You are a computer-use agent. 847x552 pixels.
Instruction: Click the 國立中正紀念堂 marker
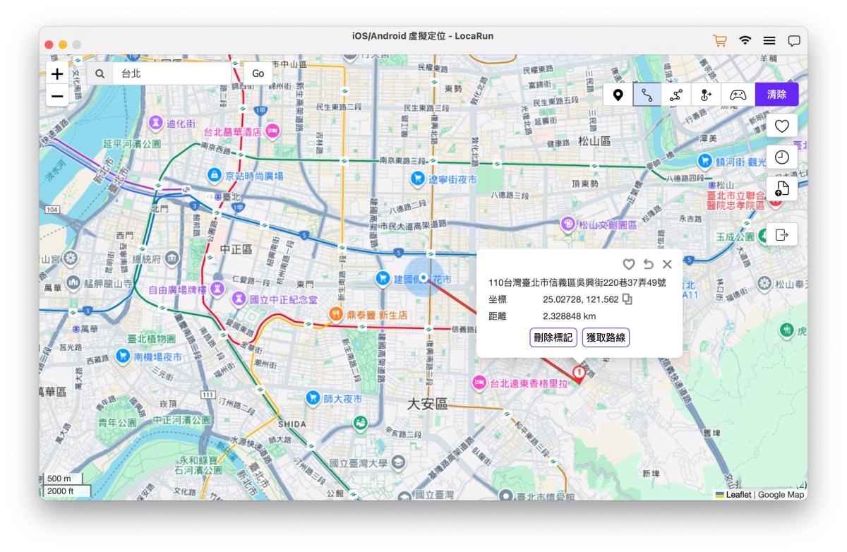point(239,300)
